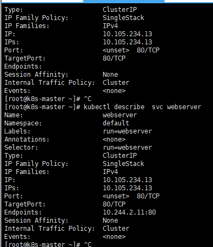Screen dimensions: 213x247
Task: Click the kubectl describe svc webserver command
Action: (x=142, y=107)
